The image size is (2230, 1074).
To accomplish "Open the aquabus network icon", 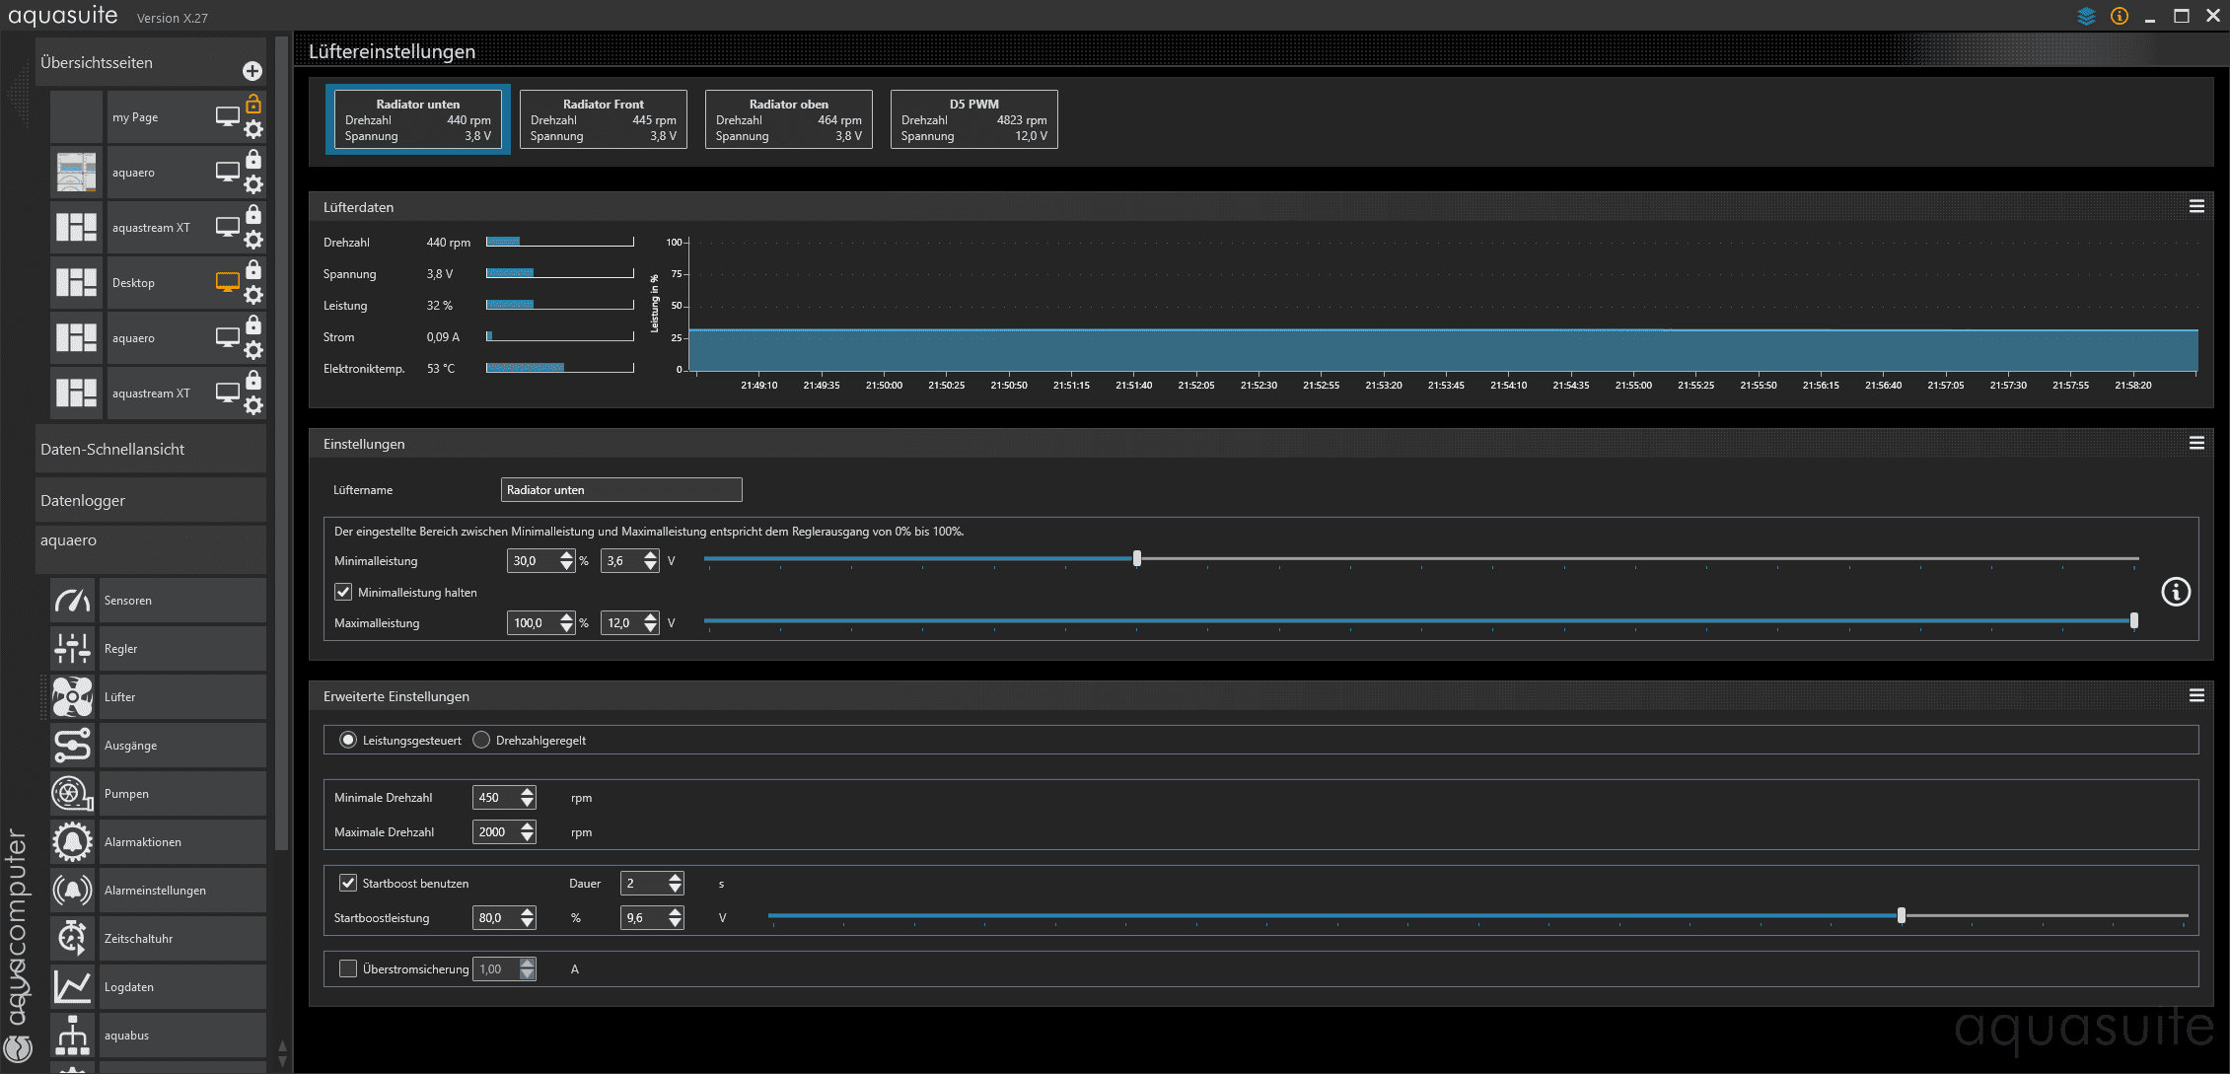I will point(73,1035).
